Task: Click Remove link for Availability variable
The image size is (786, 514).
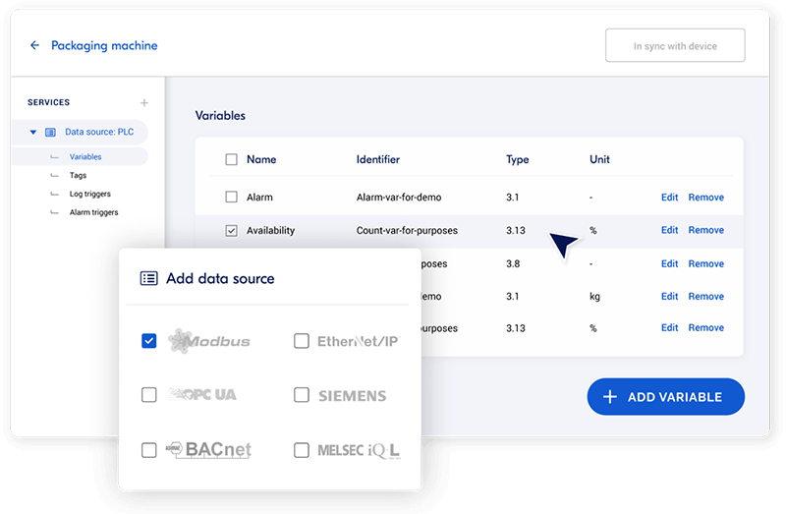Action: coord(705,231)
